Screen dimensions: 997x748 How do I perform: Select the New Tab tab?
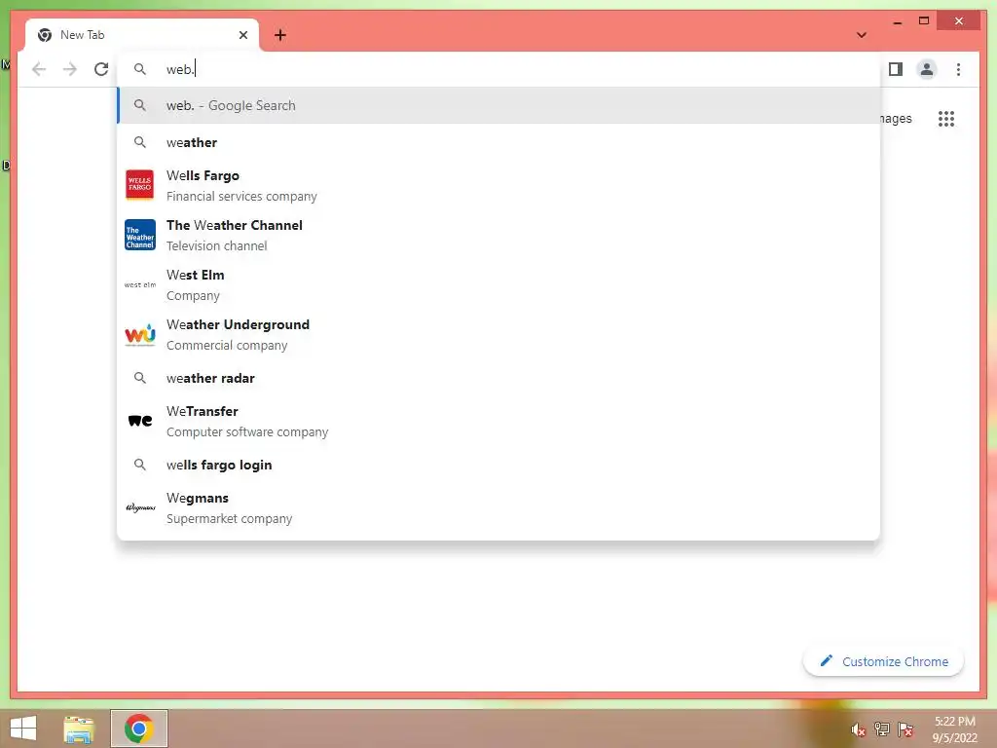[x=142, y=35]
